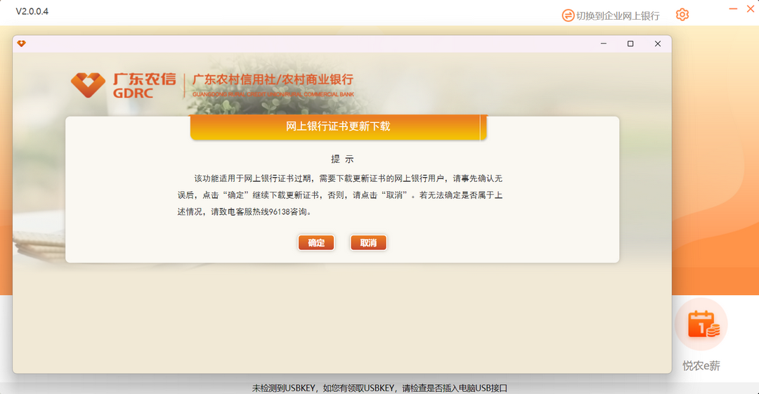759x394 pixels.
Task: Click the V2.0.0.4 version label
Action: 32,12
